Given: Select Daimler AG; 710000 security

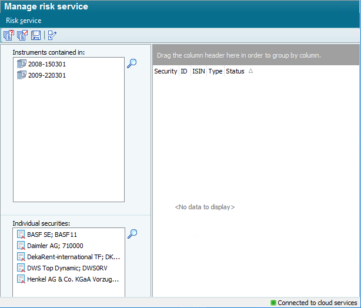Looking at the screenshot, I should click(55, 246).
